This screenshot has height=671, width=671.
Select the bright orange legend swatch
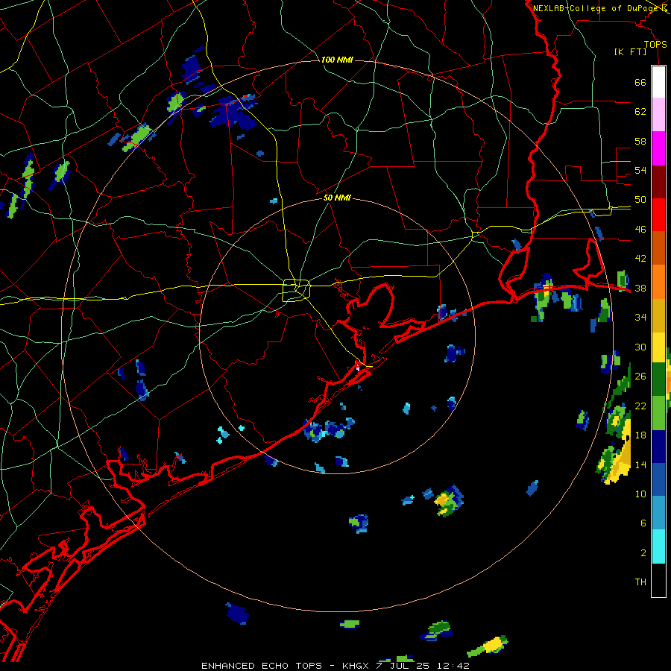click(658, 282)
